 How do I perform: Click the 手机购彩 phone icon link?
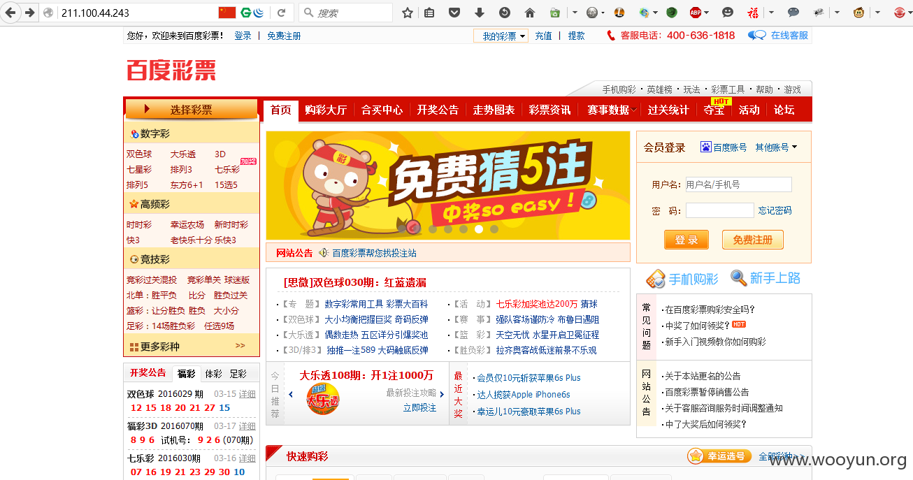coord(655,279)
